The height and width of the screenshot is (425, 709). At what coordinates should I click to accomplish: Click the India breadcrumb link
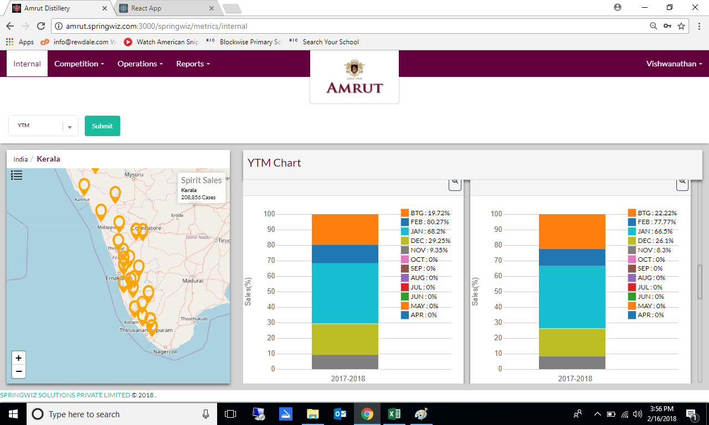[20, 159]
